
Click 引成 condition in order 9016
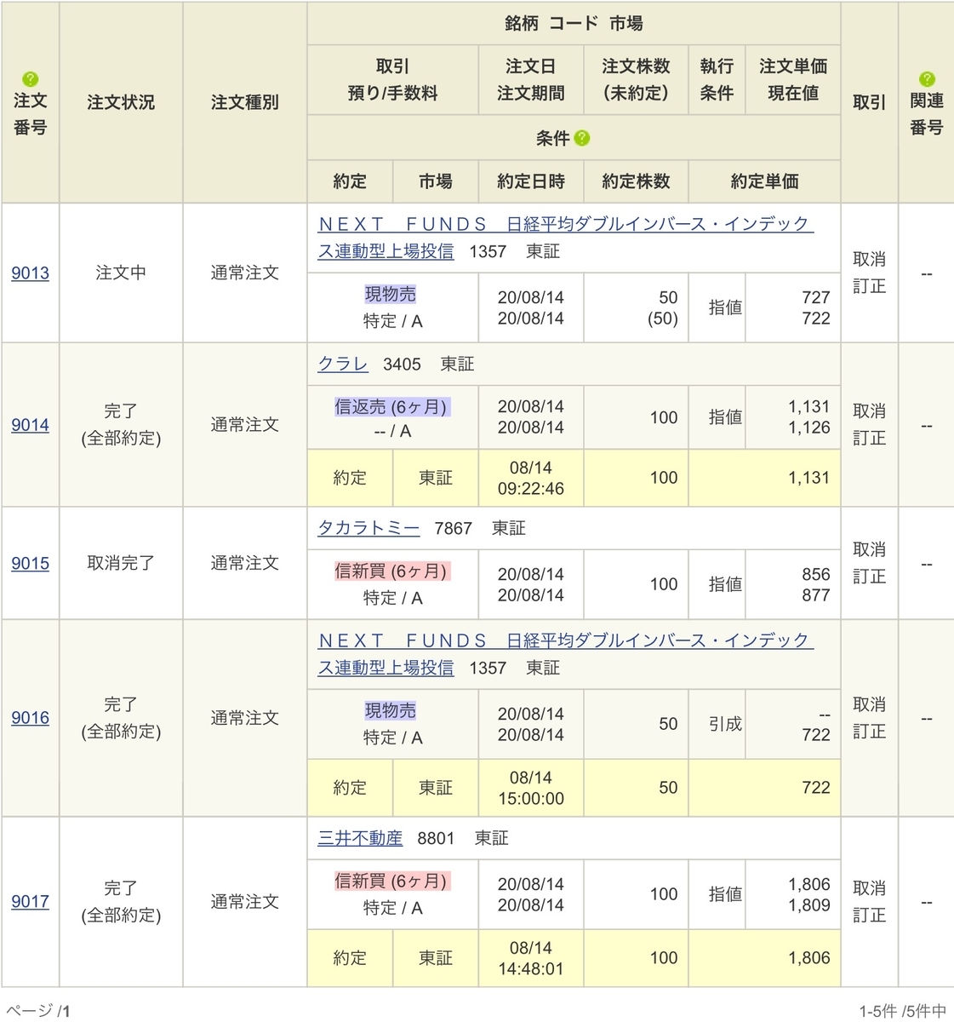(725, 725)
